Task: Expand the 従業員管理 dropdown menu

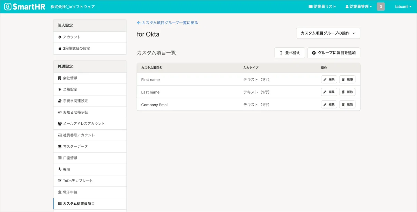Action: pos(359,7)
